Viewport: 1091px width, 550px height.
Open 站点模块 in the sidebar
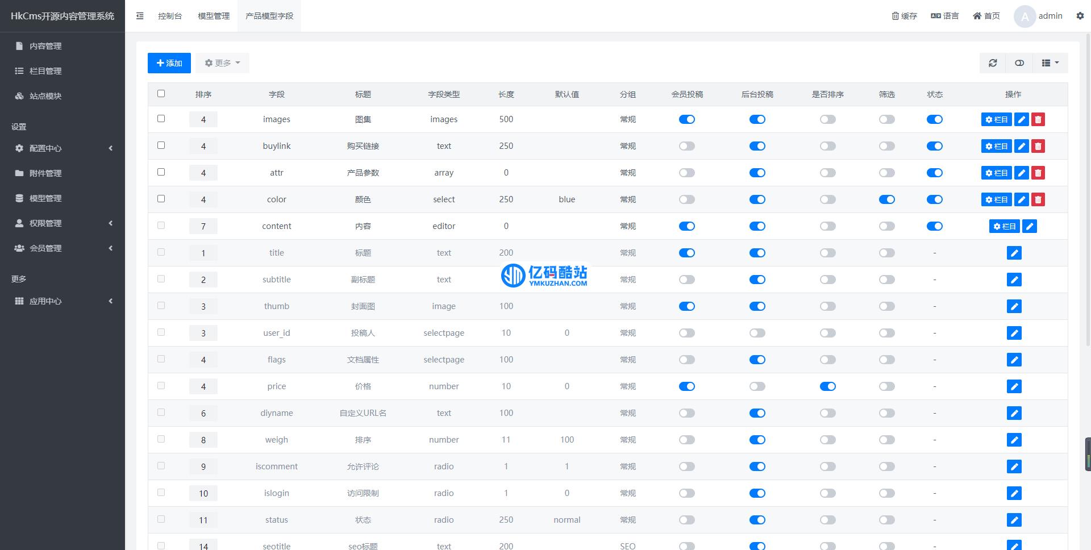point(63,96)
